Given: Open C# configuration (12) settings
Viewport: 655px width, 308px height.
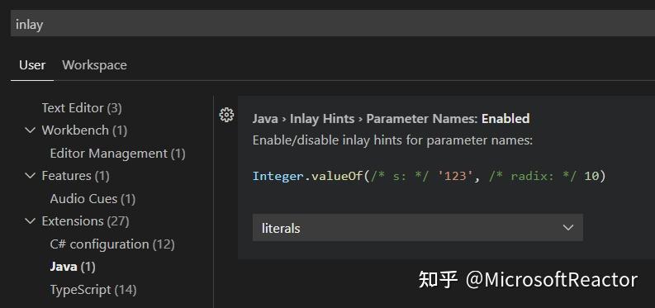Looking at the screenshot, I should point(112,244).
